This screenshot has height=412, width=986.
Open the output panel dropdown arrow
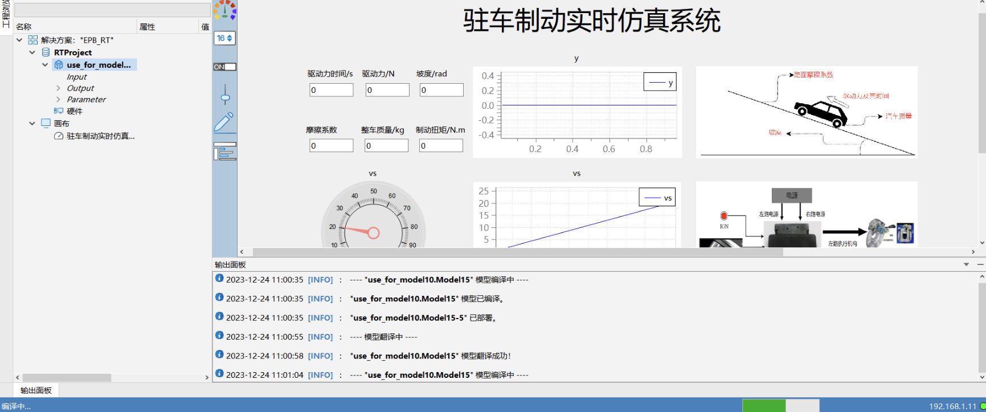[966, 264]
